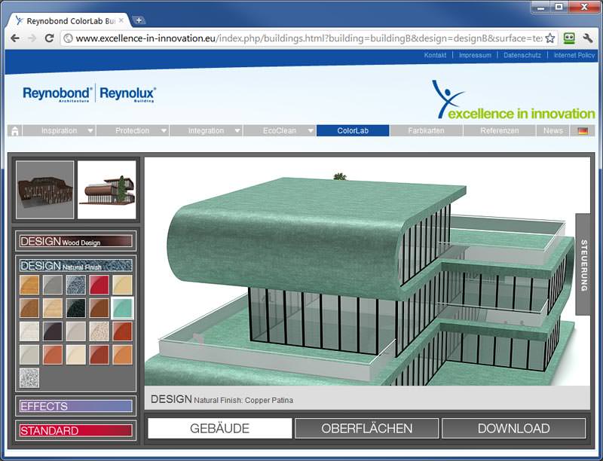The height and width of the screenshot is (461, 603).
Task: Open the Farbkarten menu item
Action: tap(426, 130)
